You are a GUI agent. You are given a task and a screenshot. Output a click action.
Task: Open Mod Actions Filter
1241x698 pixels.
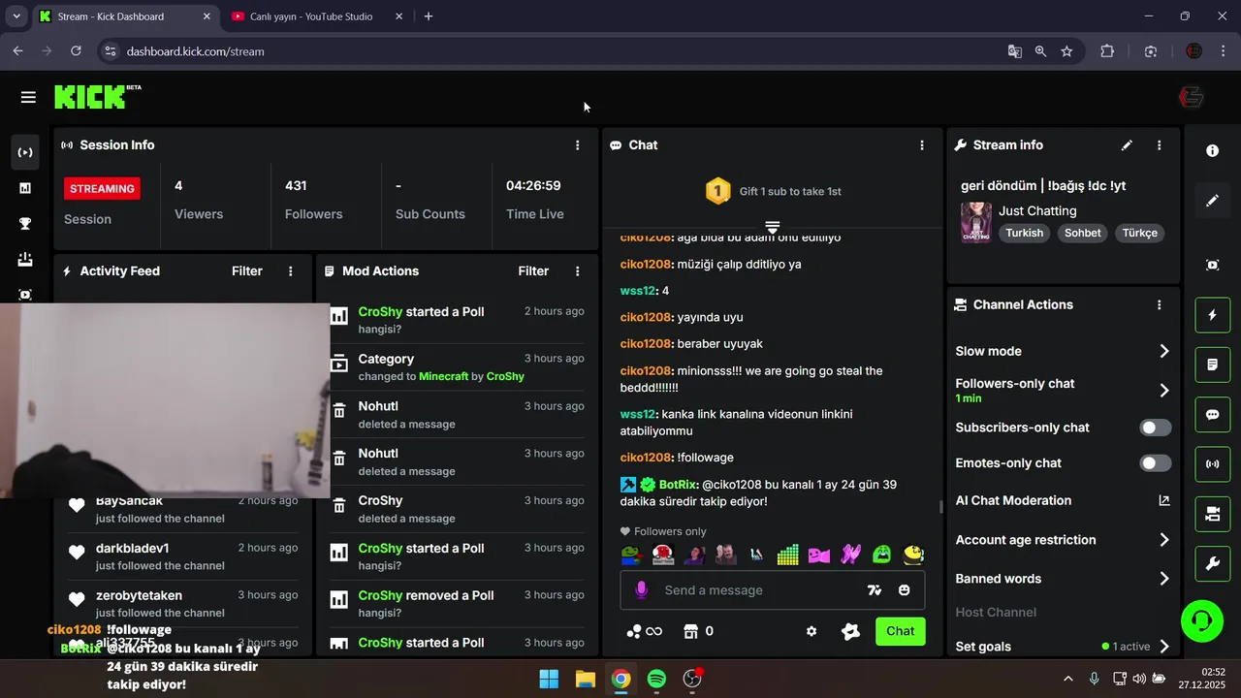click(533, 271)
